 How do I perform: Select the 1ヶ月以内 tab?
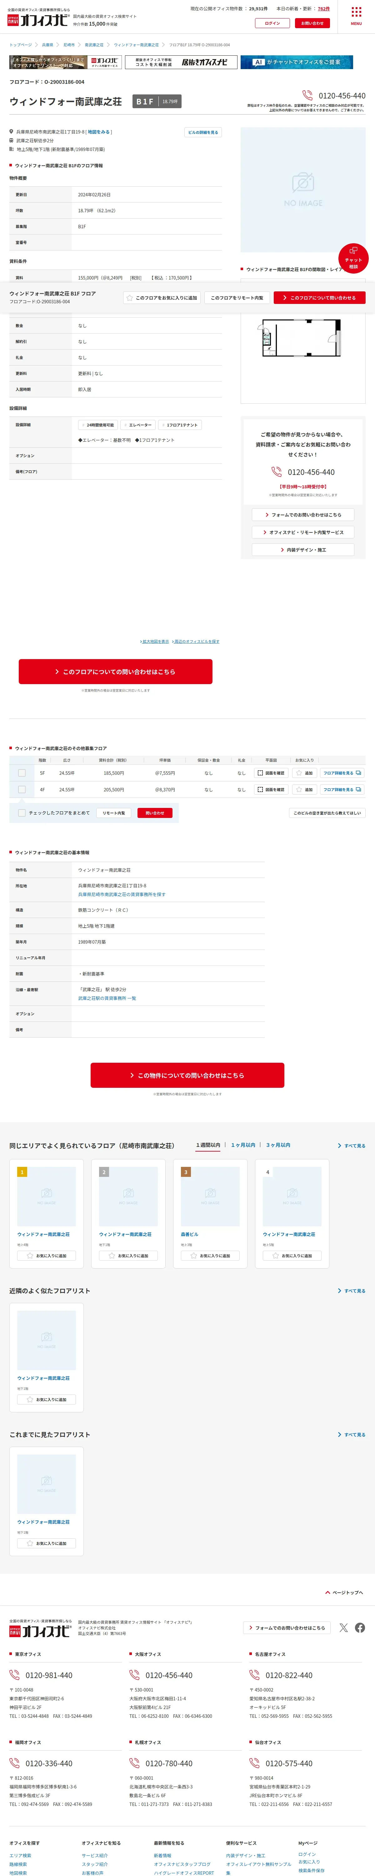click(x=243, y=1145)
